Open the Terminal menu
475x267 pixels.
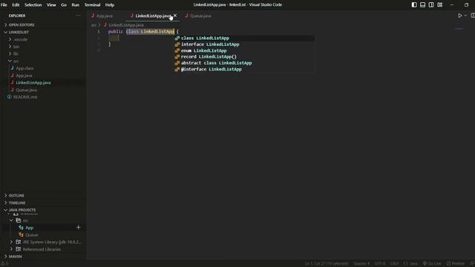[92, 5]
